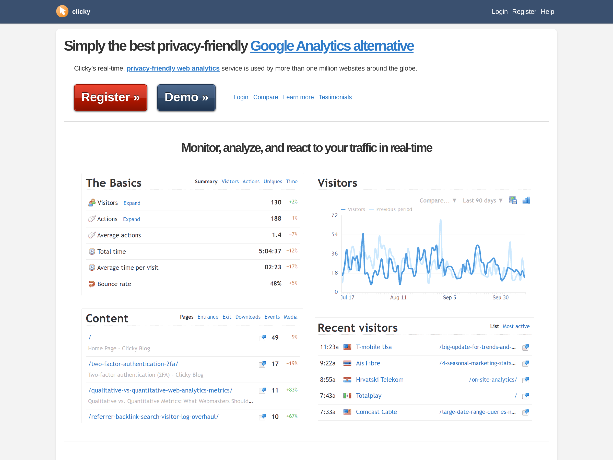Open the /on-site-analytics/ page link
Viewport: 613px width, 460px height.
tap(493, 380)
